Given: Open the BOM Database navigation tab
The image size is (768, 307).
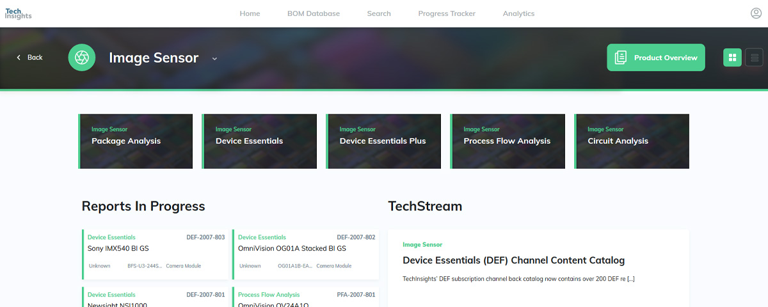Looking at the screenshot, I should tap(314, 13).
